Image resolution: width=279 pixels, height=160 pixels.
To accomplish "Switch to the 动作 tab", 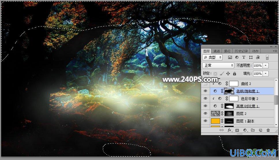I will click(255, 51).
